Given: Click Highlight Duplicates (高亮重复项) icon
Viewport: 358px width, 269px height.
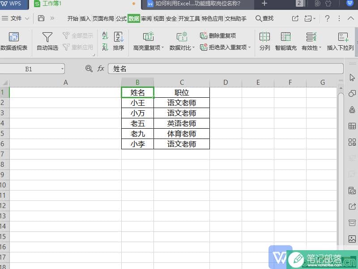Looking at the screenshot, I should click(149, 37).
